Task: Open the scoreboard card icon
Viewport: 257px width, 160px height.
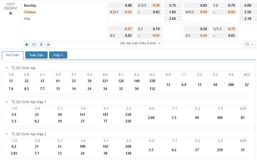Action: [34, 45]
